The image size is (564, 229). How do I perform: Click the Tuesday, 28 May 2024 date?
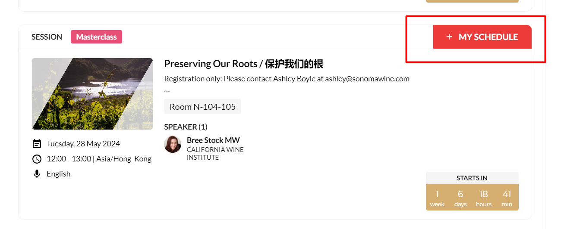point(83,144)
